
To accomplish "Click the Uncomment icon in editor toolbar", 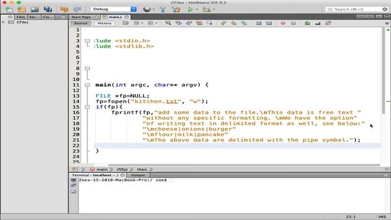I will 318,23.
